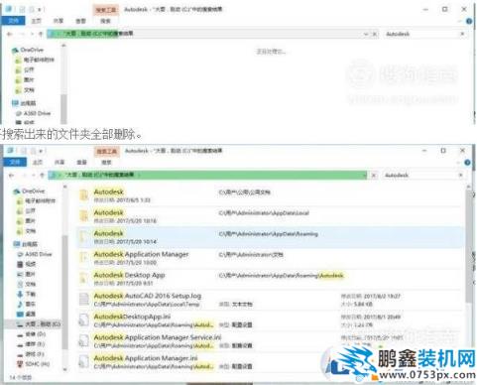
Task: Click the address bar stop button in lower window
Action: (x=374, y=176)
